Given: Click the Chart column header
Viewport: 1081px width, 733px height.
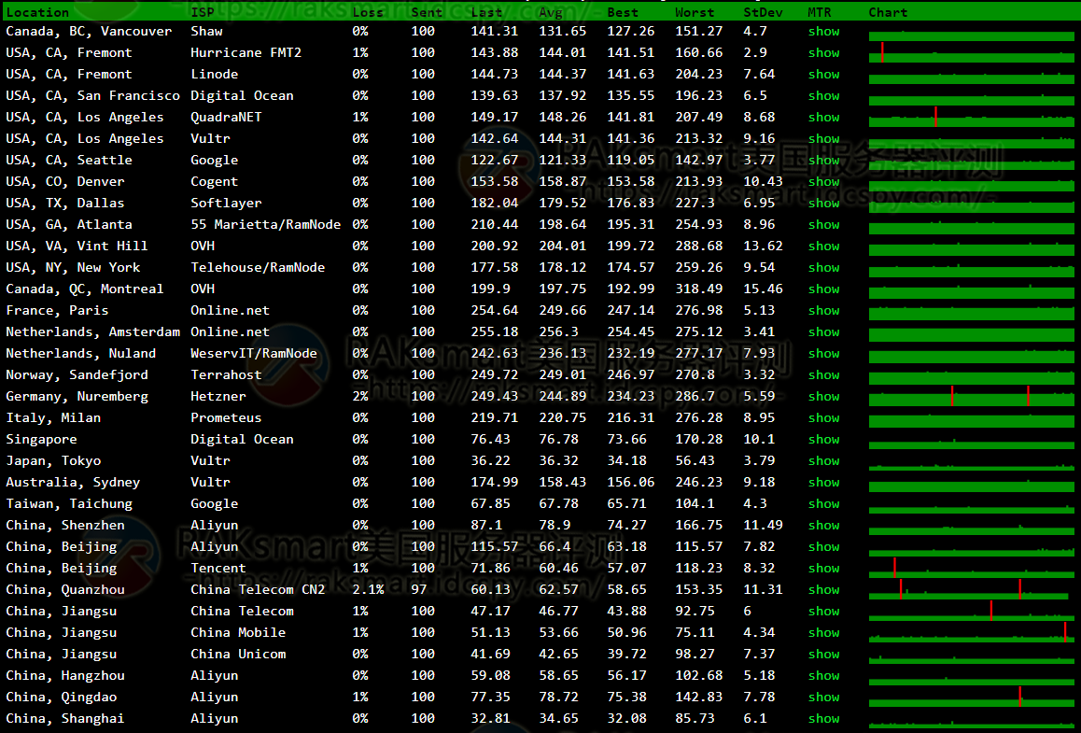Looking at the screenshot, I should [888, 12].
